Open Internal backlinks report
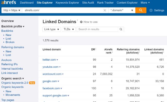The image size is (167, 102). click(12, 69)
